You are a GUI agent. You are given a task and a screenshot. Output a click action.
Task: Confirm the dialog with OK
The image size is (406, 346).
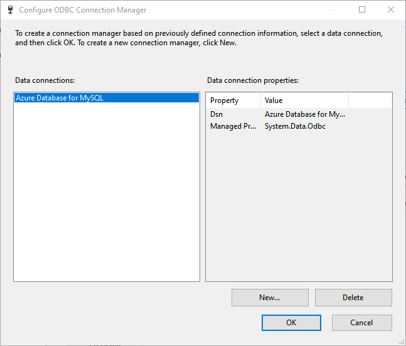point(291,323)
